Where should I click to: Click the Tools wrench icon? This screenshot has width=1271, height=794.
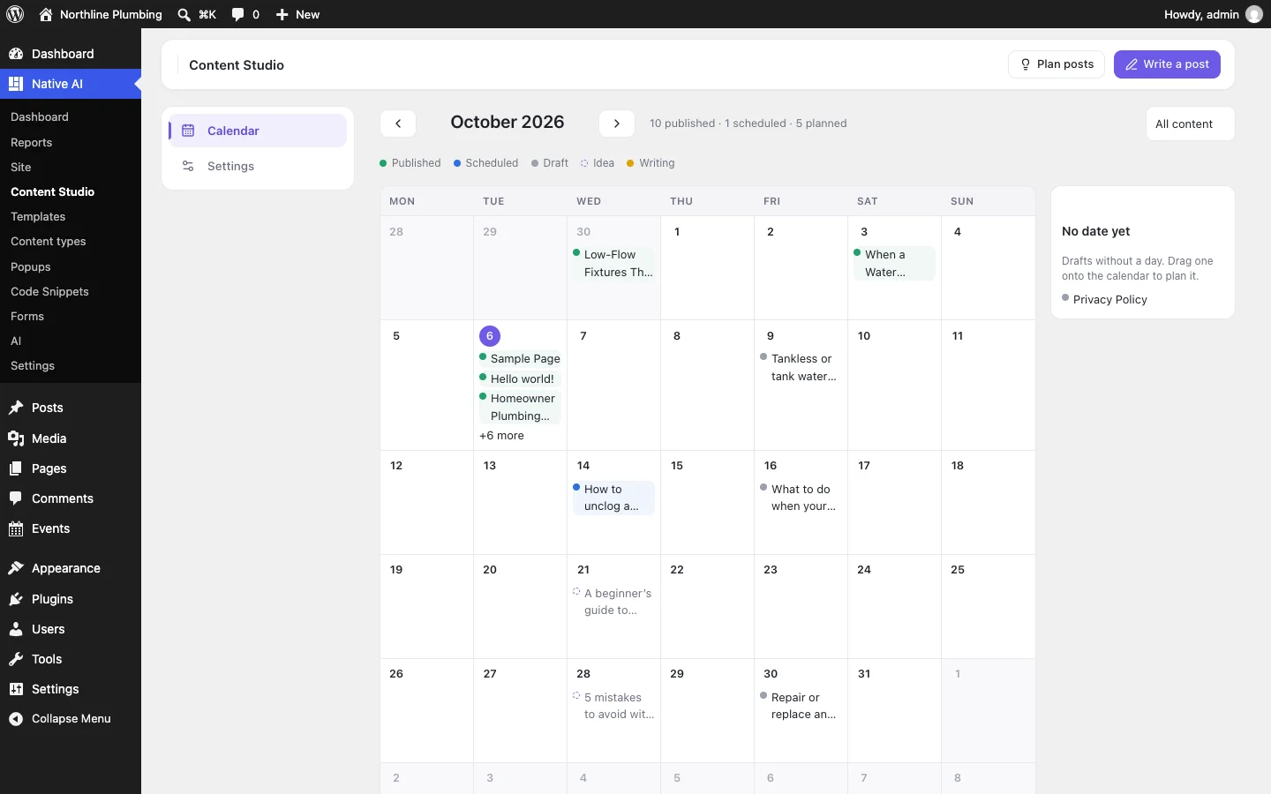click(x=16, y=659)
